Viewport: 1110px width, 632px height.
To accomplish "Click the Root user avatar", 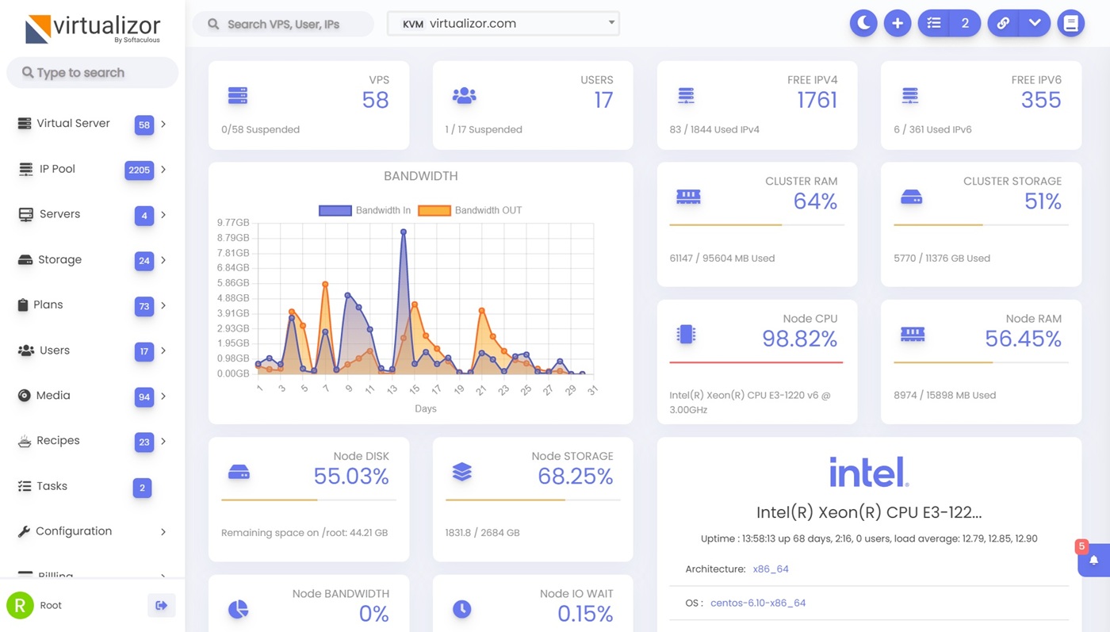I will pyautogui.click(x=20, y=605).
